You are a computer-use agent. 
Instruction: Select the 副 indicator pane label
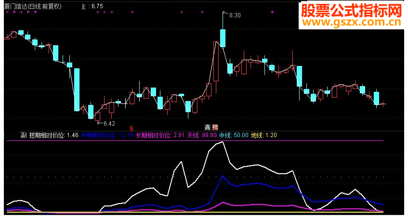tap(24, 135)
